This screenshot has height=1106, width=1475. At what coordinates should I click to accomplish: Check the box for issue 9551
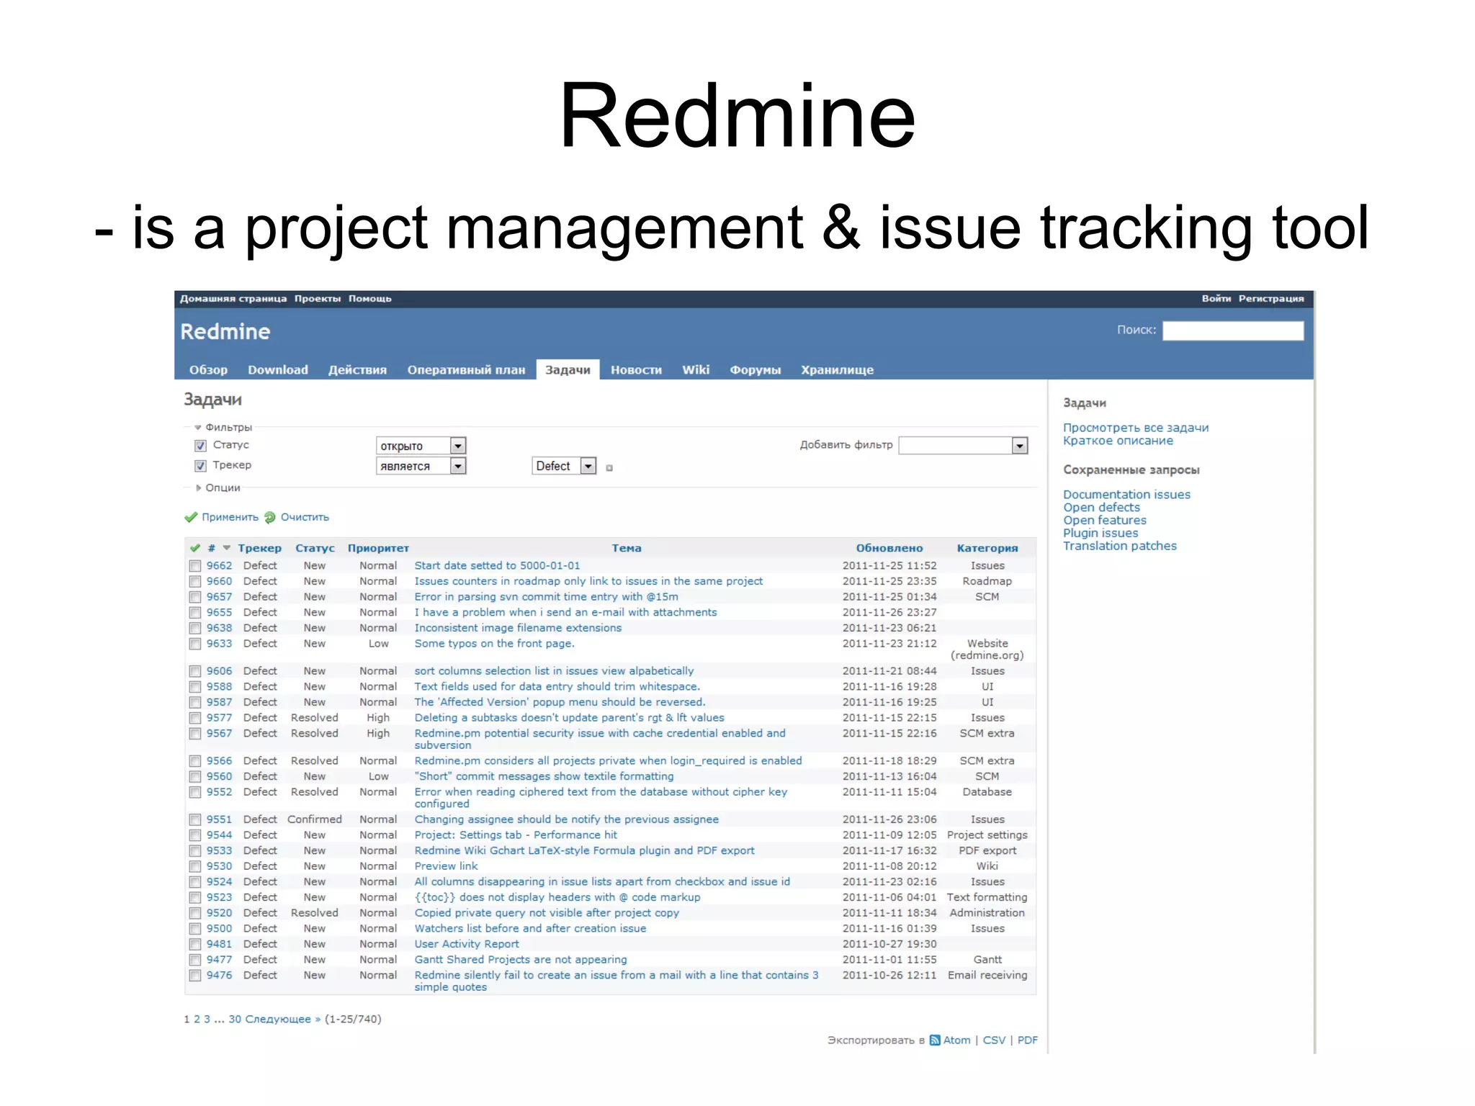click(195, 819)
